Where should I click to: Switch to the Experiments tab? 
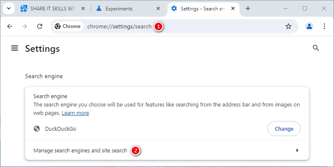click(129, 9)
